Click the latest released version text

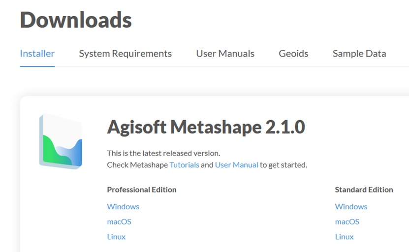click(163, 153)
